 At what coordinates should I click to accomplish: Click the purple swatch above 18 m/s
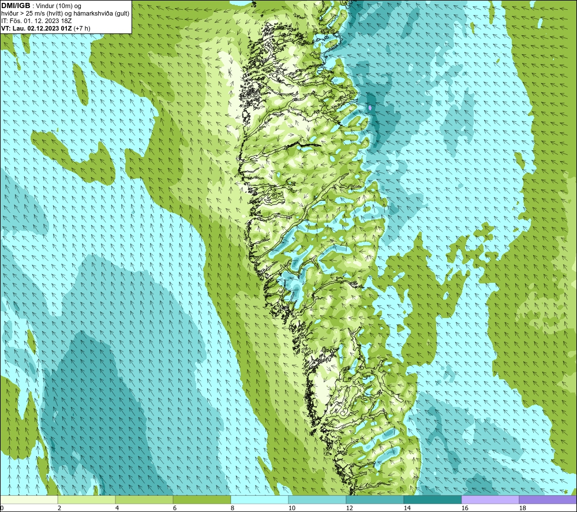click(548, 499)
